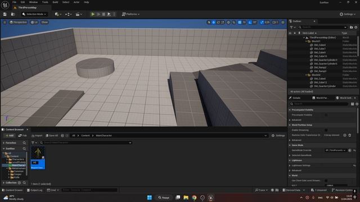Viewport: 360px width, 202px height.
Task: Open the Tools menu
Action: point(45,2)
